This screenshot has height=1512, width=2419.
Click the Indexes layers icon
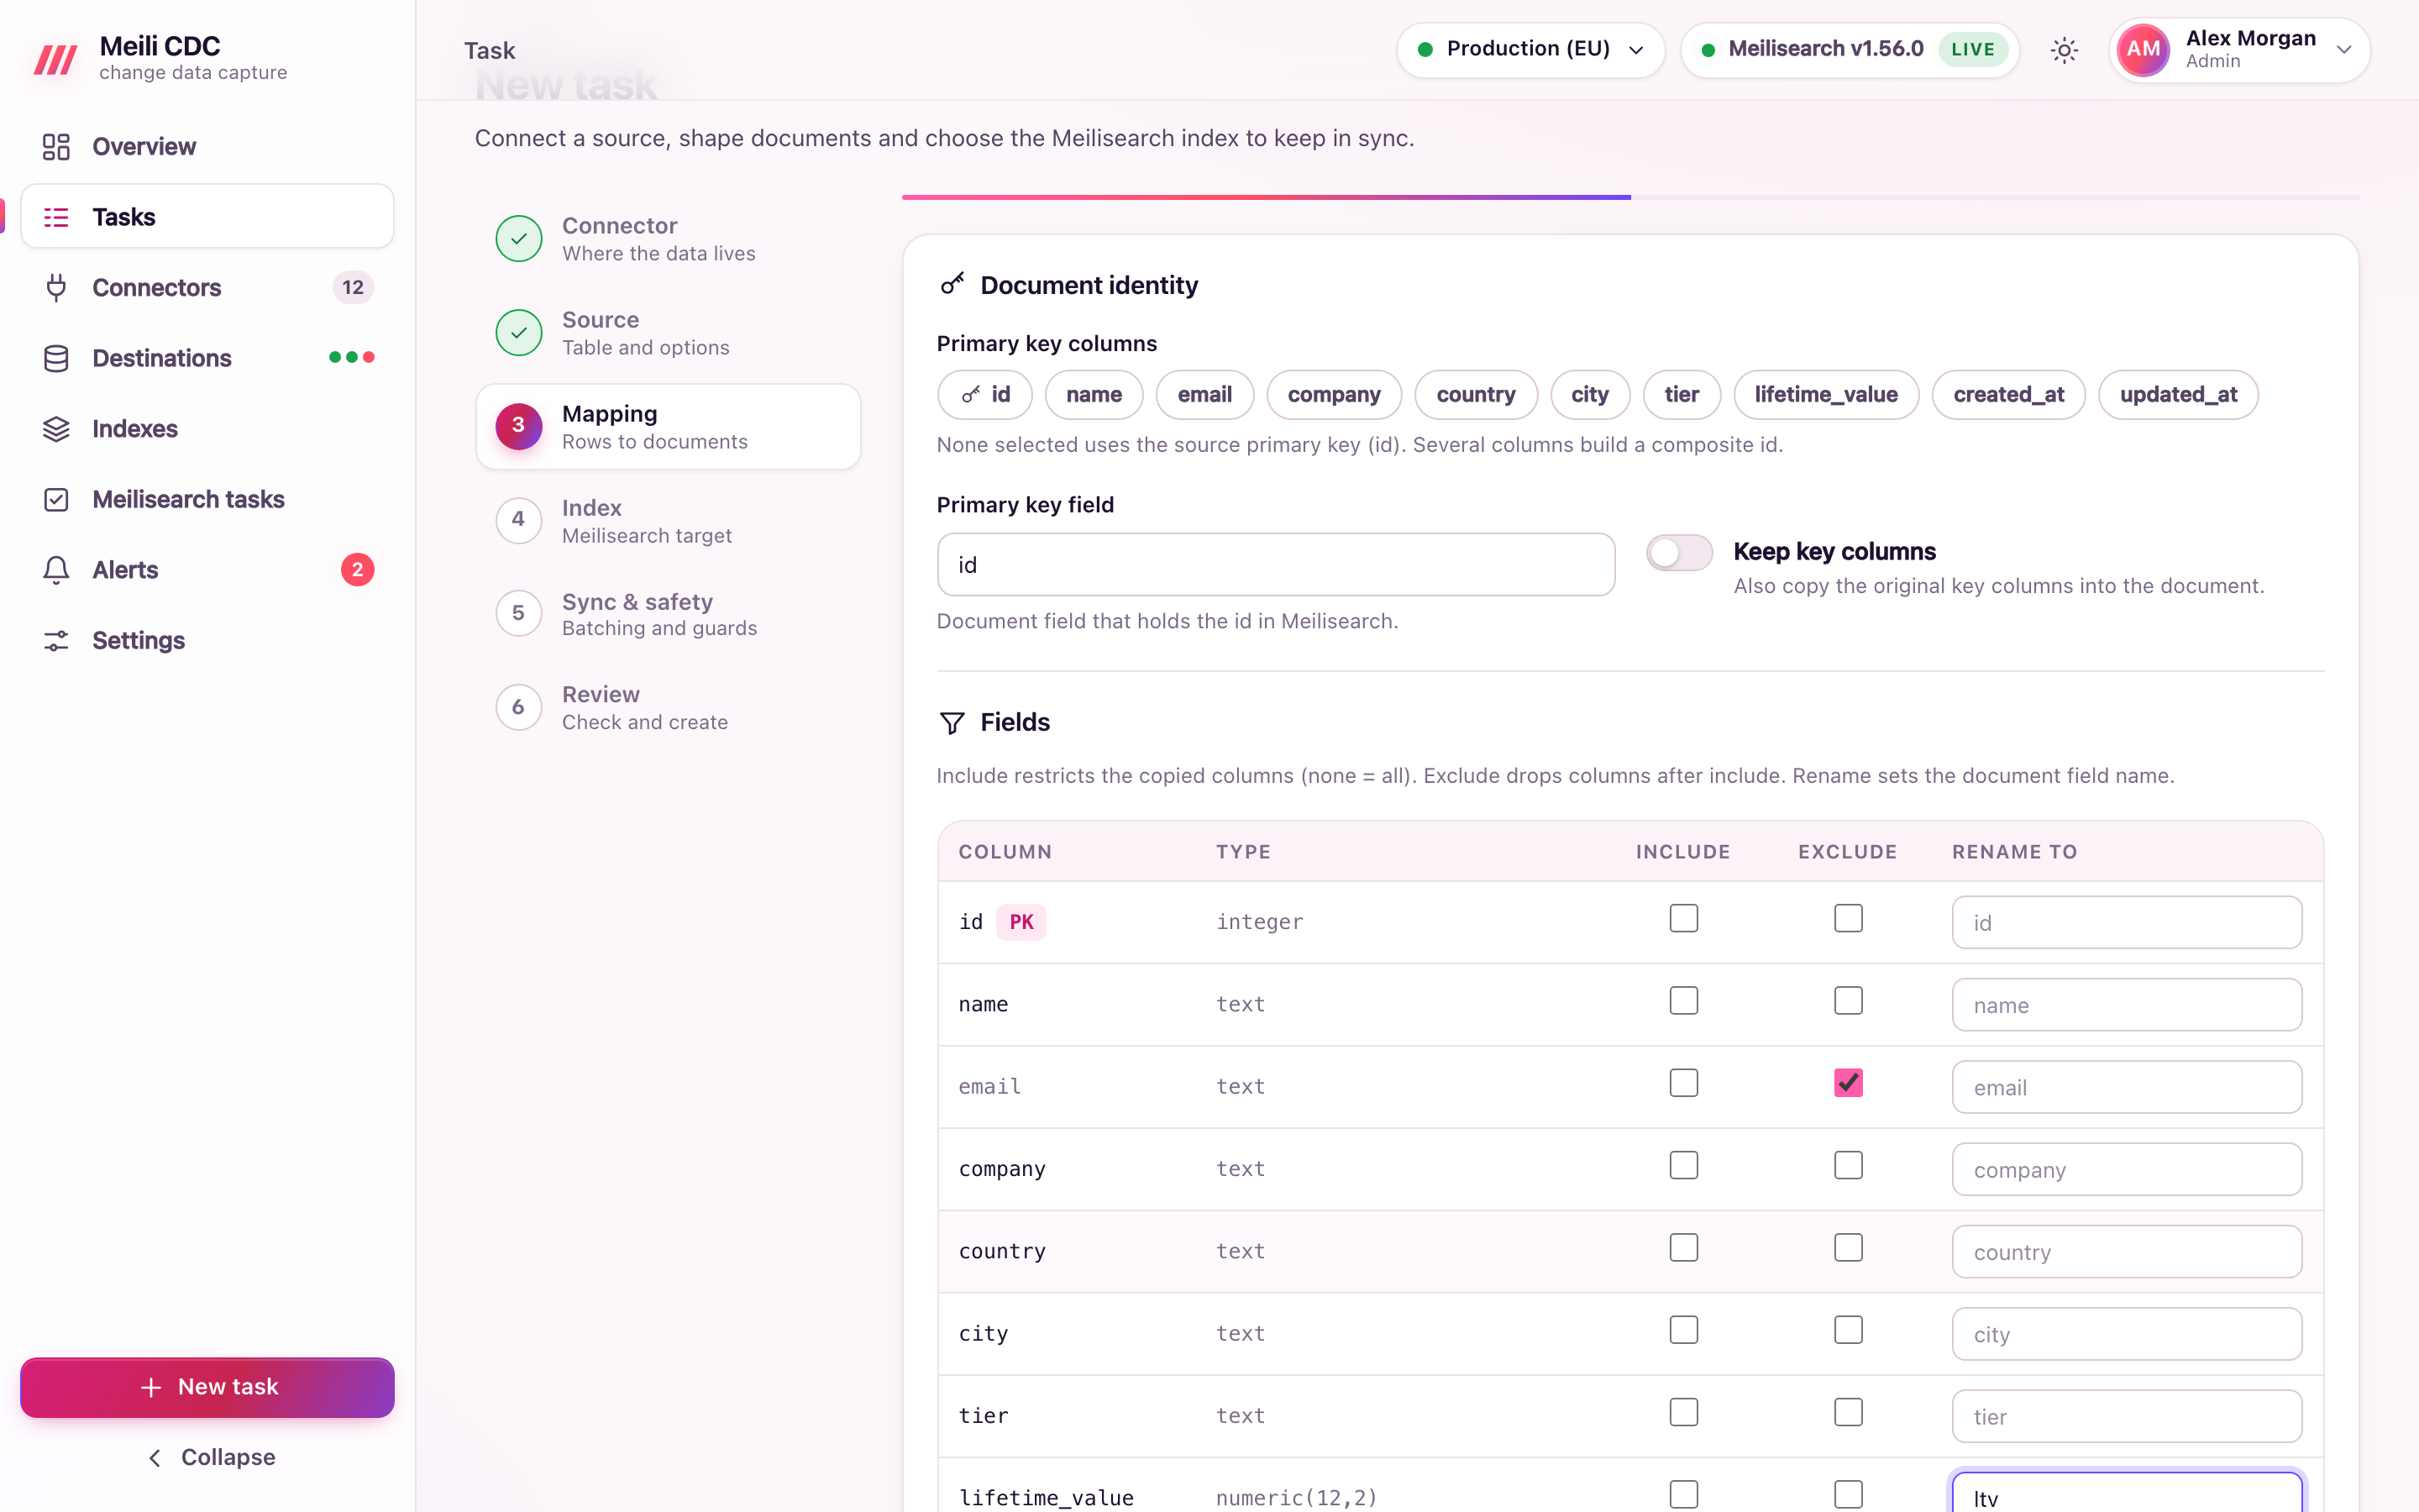point(56,429)
